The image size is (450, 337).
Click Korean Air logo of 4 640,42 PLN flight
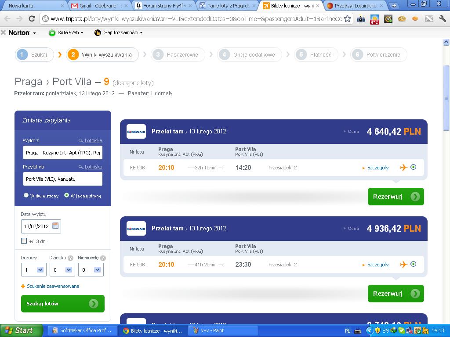pos(136,132)
